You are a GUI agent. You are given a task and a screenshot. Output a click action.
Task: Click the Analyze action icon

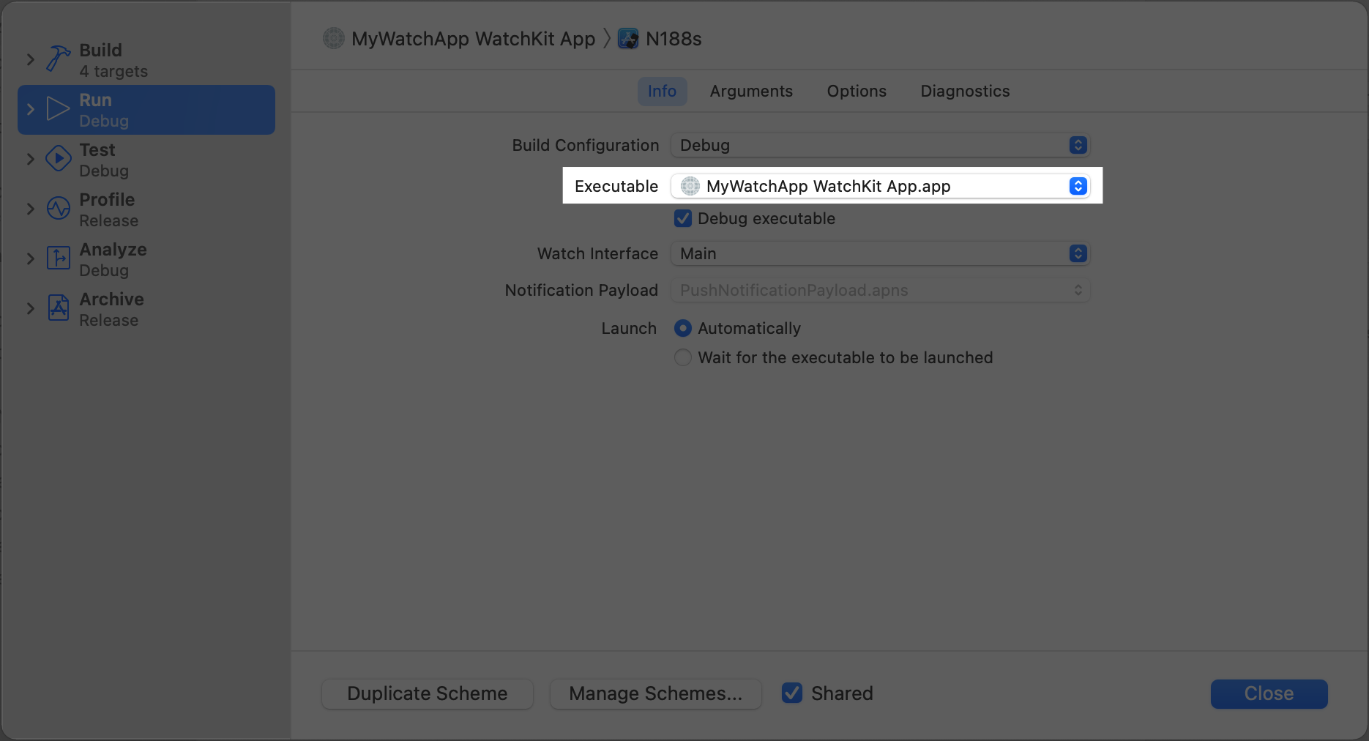59,258
